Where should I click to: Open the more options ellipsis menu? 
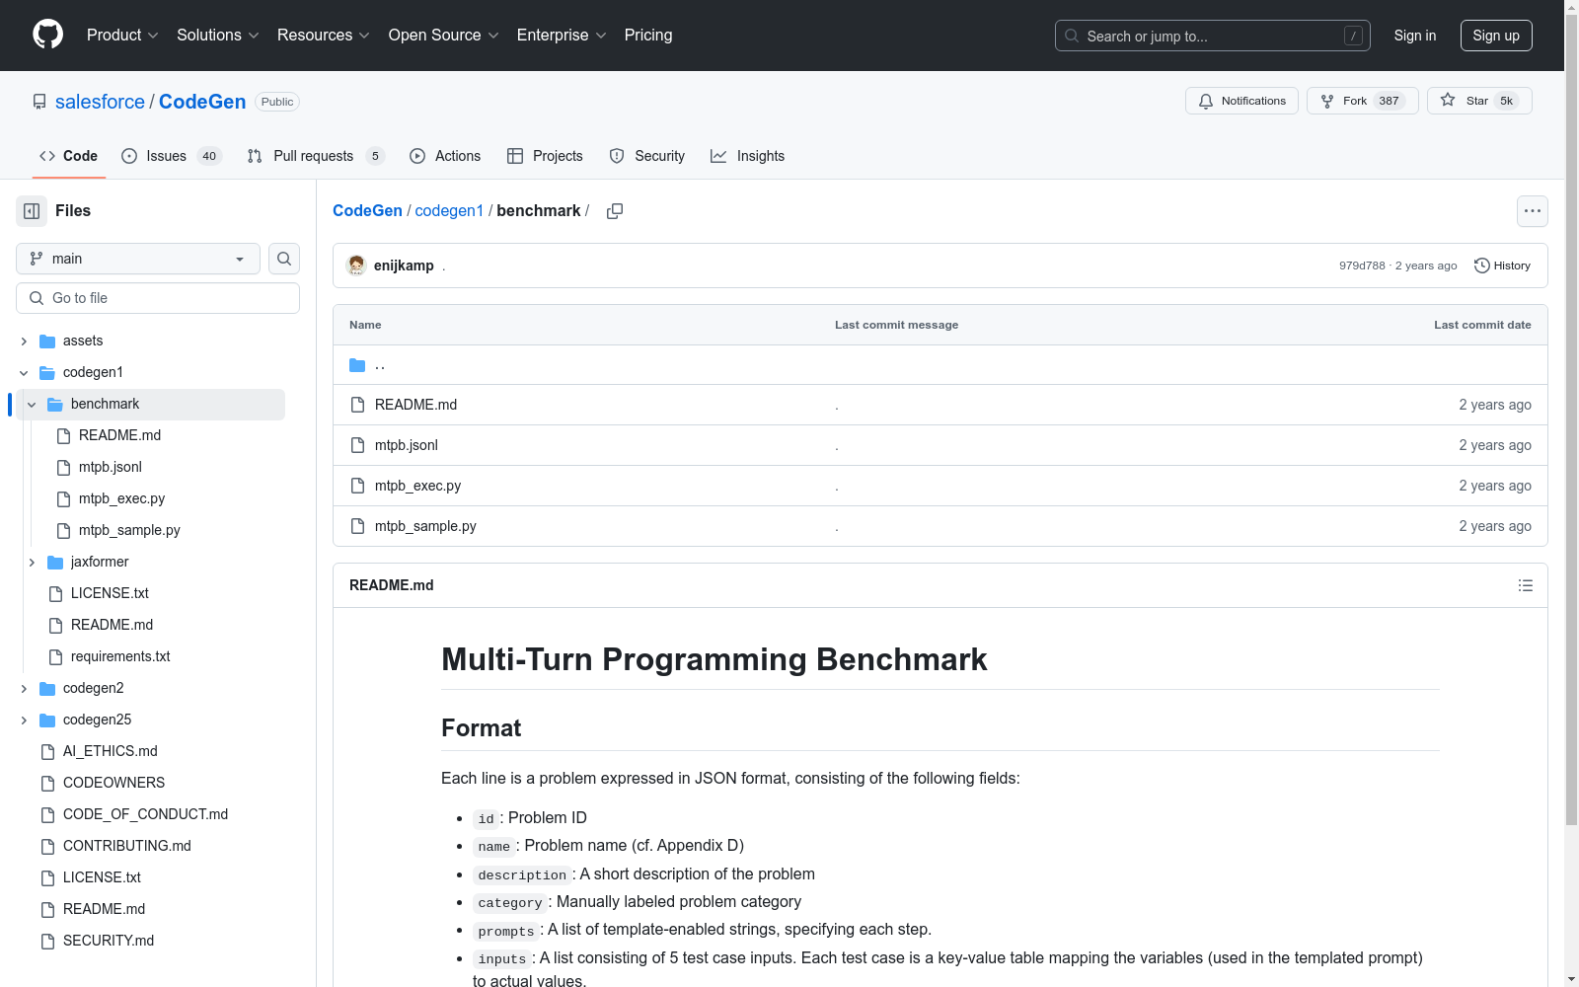pos(1533,211)
